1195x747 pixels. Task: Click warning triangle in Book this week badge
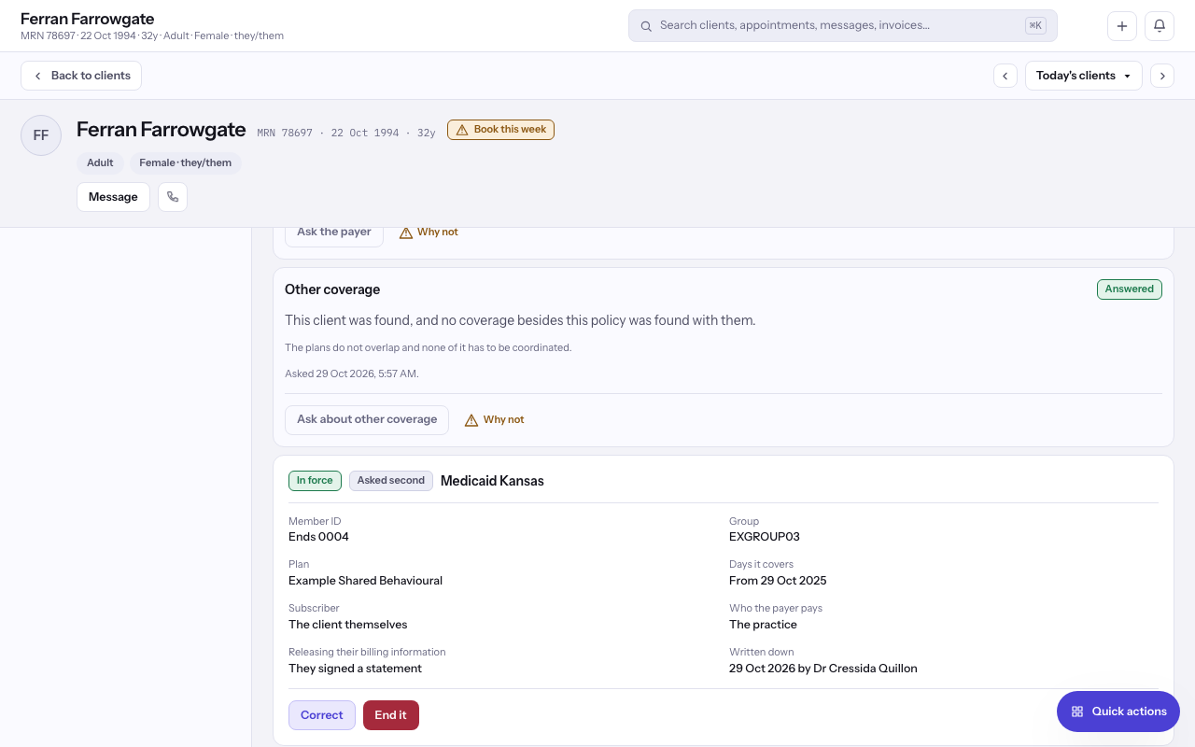462,130
